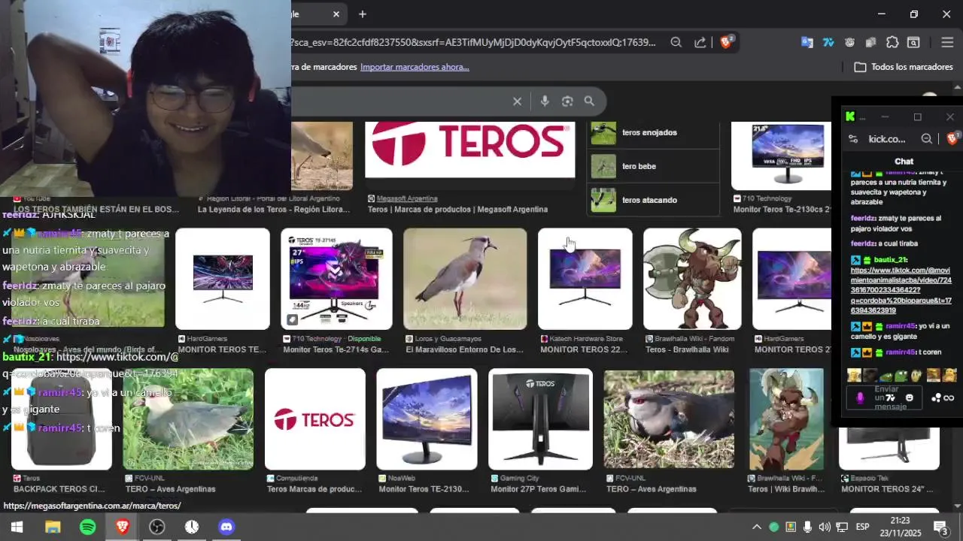Screen dimensions: 963x541
Task: Click the El Maravilloso Entorno De Los result title
Action: (x=464, y=349)
